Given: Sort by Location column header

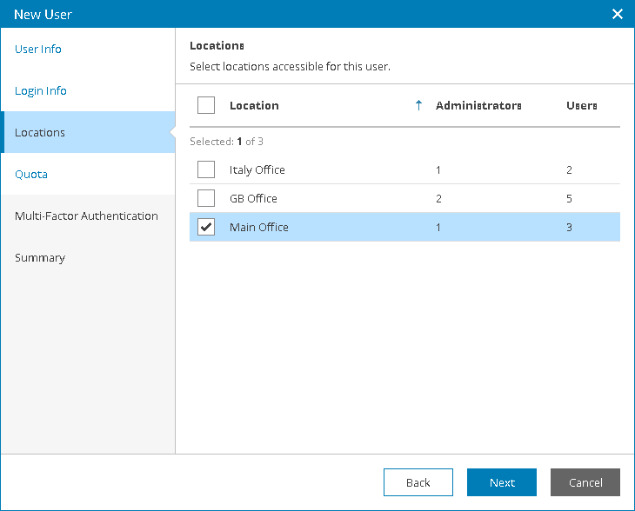Looking at the screenshot, I should coord(254,105).
